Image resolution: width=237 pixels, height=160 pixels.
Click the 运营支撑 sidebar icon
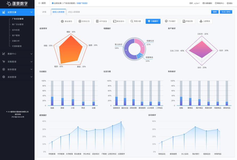pyautogui.click(x=4, y=12)
